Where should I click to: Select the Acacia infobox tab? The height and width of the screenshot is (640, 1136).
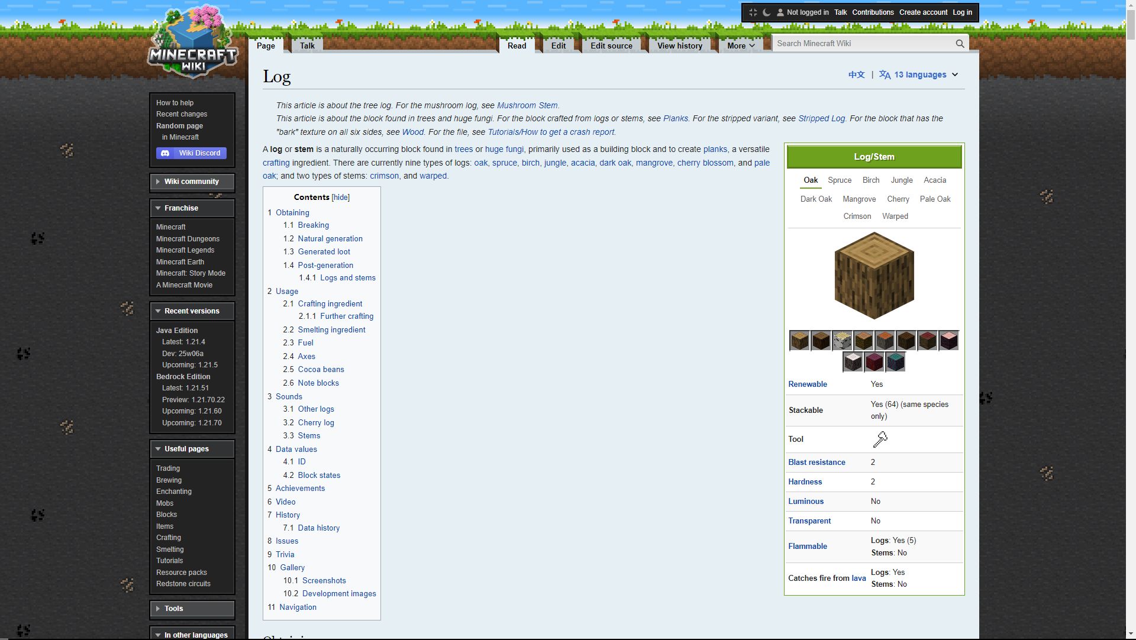pyautogui.click(x=935, y=180)
